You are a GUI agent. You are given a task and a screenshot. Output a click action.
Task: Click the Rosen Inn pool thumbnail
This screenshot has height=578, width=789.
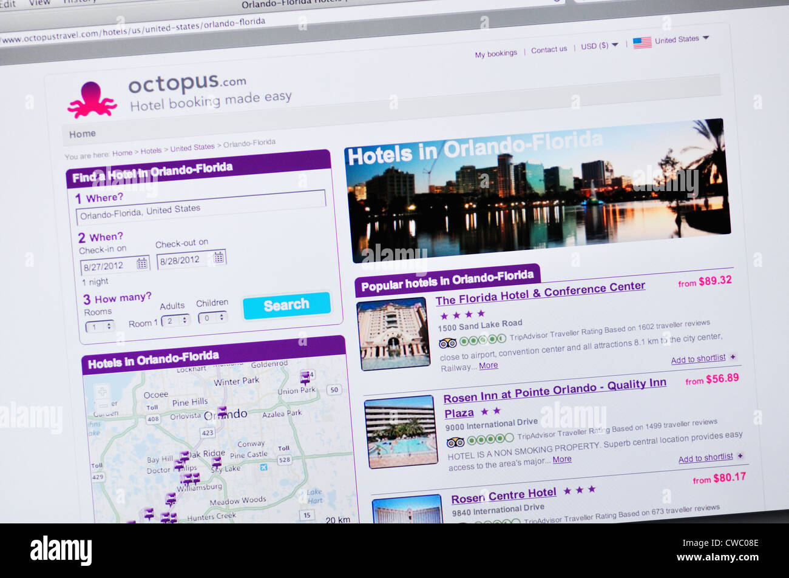[401, 431]
